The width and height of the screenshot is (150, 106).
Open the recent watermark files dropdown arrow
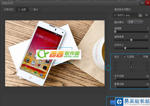(146, 15)
